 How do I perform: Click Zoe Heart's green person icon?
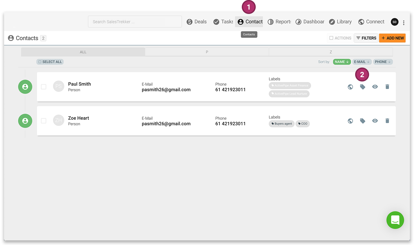(25, 121)
